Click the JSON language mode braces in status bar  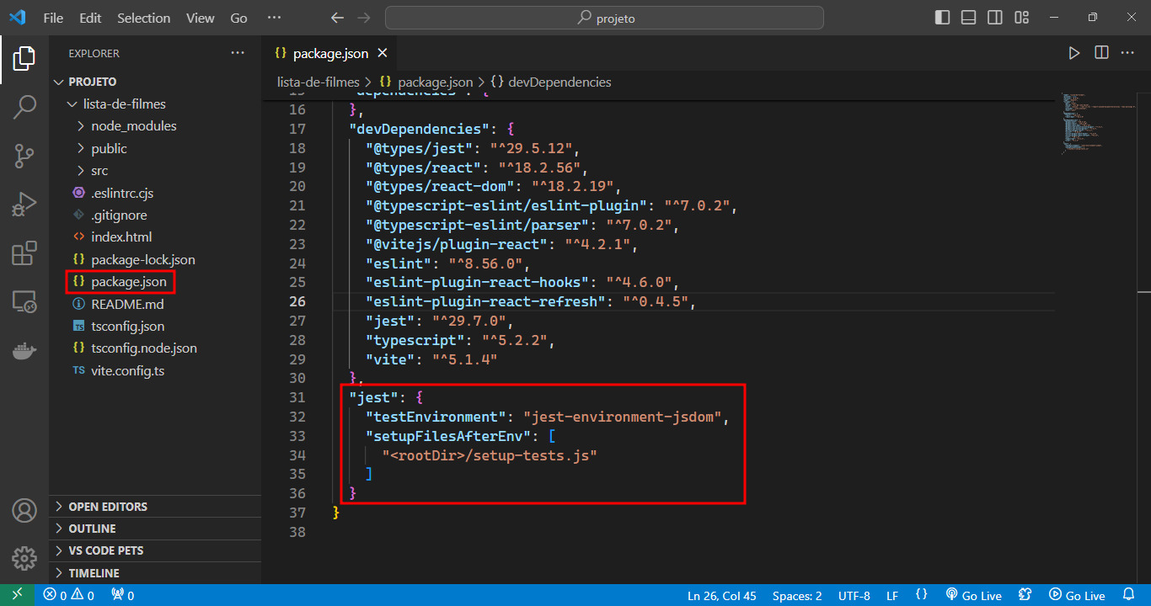tap(922, 595)
